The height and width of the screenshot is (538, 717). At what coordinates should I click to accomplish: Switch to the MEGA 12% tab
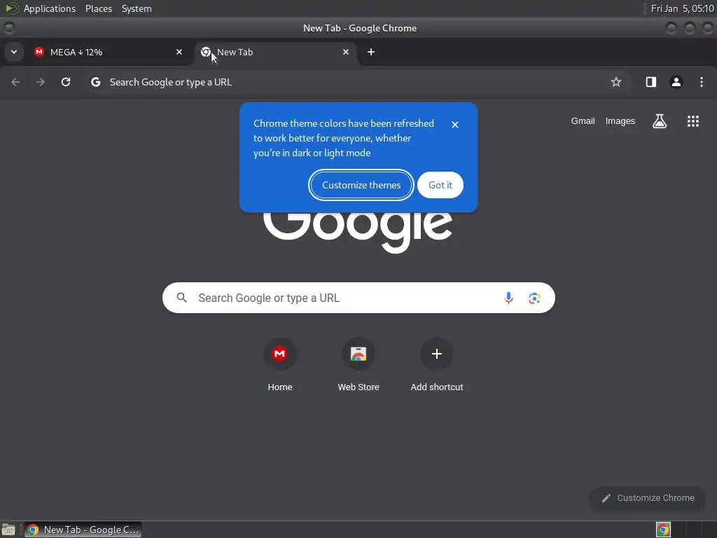109,52
